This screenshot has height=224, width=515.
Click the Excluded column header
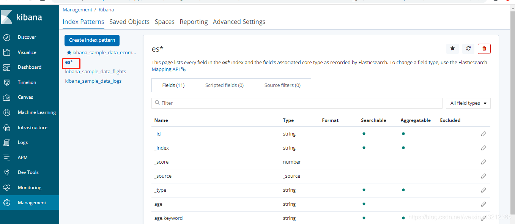coord(450,120)
